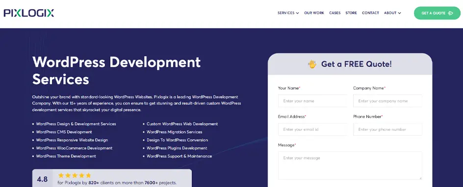This screenshot has width=463, height=187.
Task: Click the Email Address field label
Action: (292, 117)
